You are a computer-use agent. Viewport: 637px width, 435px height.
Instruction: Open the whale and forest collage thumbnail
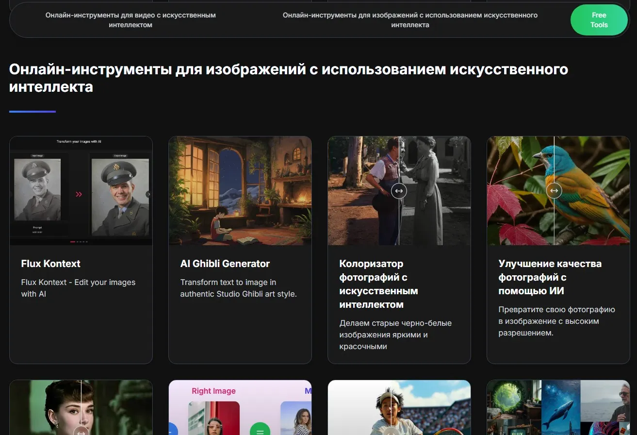(558, 408)
